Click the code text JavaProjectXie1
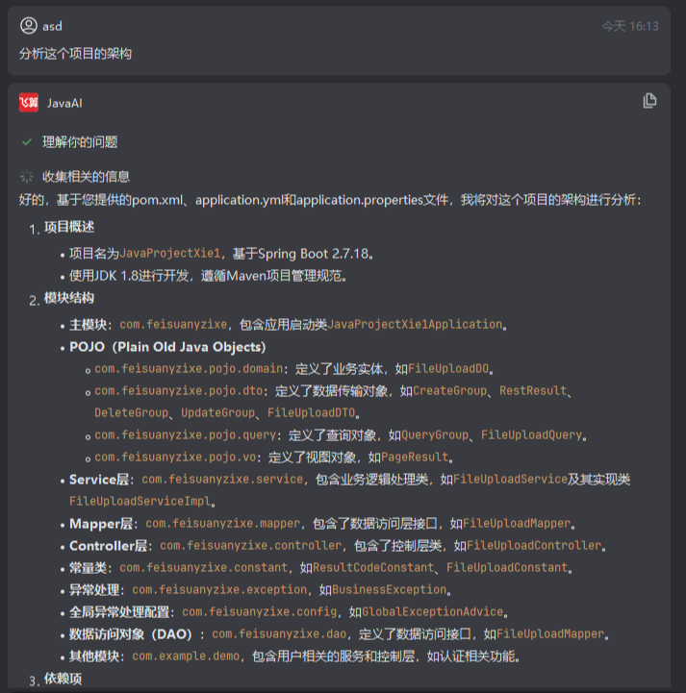The image size is (686, 693). coord(170,253)
